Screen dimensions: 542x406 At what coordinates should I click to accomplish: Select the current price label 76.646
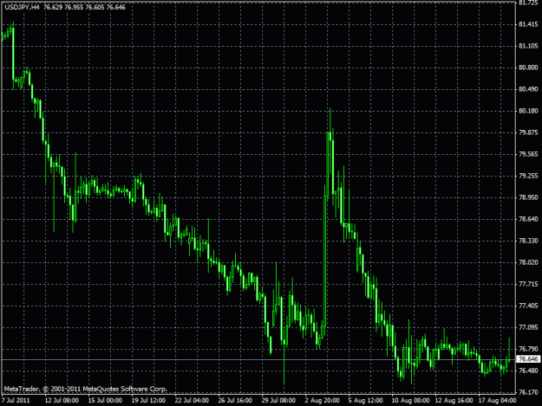(x=528, y=359)
